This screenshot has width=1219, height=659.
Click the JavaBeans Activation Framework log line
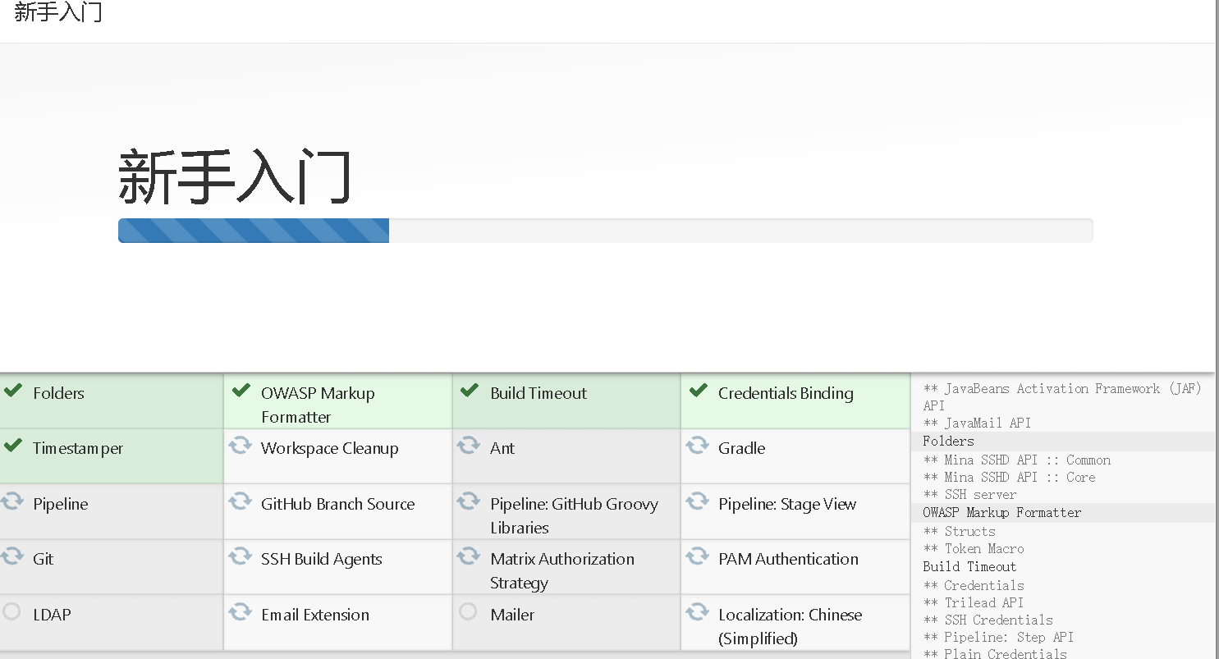click(1062, 397)
